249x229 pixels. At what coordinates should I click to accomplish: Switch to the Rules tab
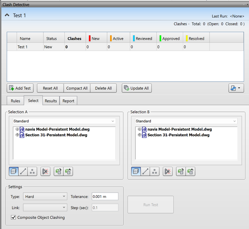(x=15, y=101)
